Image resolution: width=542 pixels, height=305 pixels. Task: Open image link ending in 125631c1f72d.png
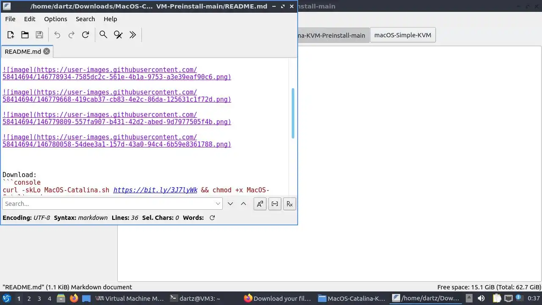[117, 96]
